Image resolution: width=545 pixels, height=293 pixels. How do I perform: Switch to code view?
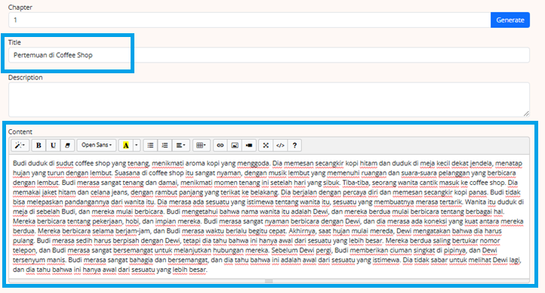(x=280, y=145)
